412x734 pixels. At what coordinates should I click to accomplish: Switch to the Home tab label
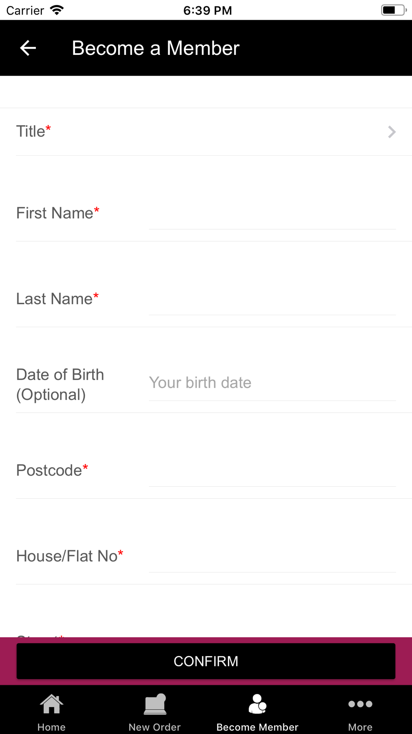[51, 727]
